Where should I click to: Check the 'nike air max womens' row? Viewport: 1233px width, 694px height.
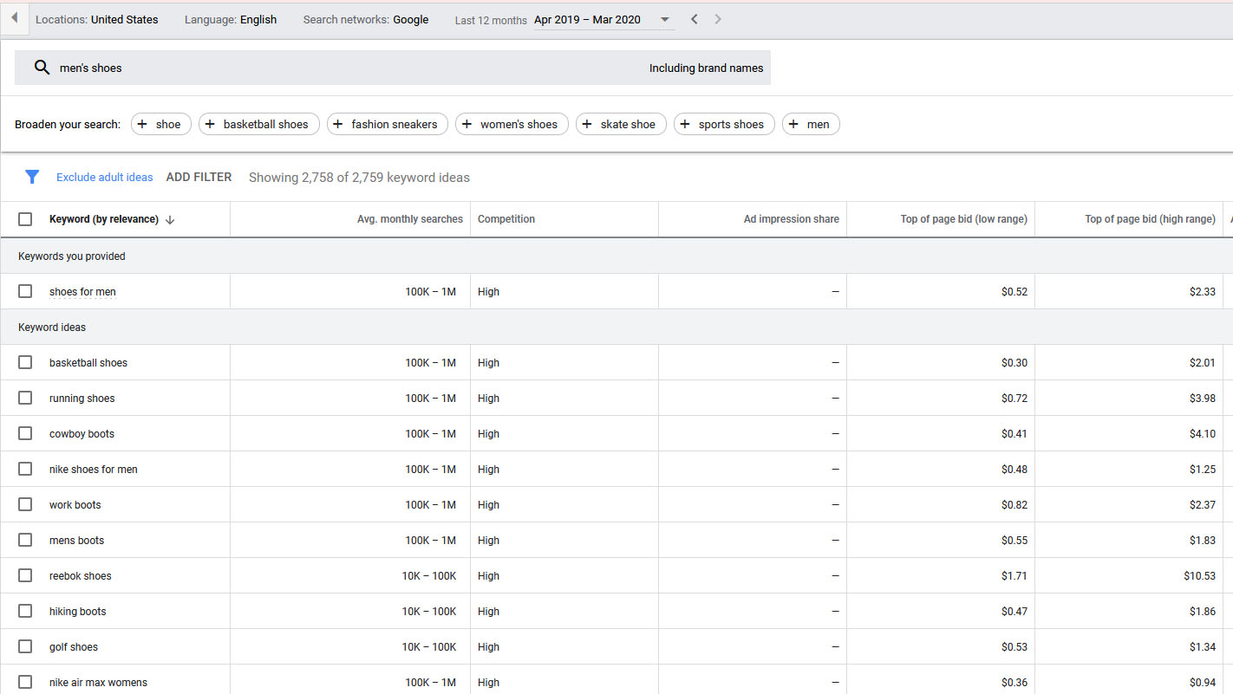(25, 682)
